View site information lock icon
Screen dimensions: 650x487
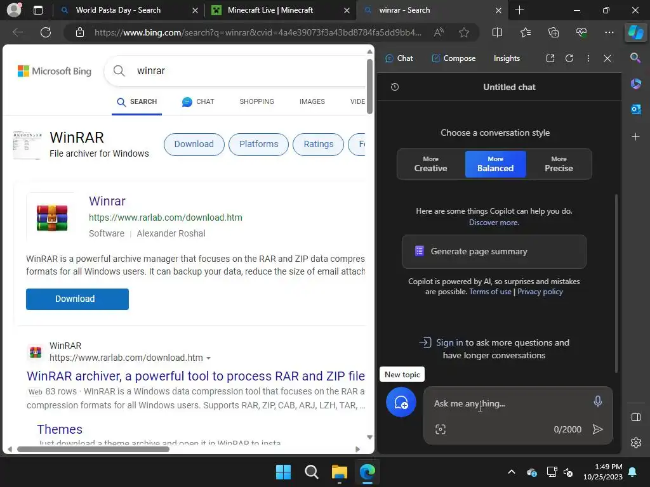(79, 32)
